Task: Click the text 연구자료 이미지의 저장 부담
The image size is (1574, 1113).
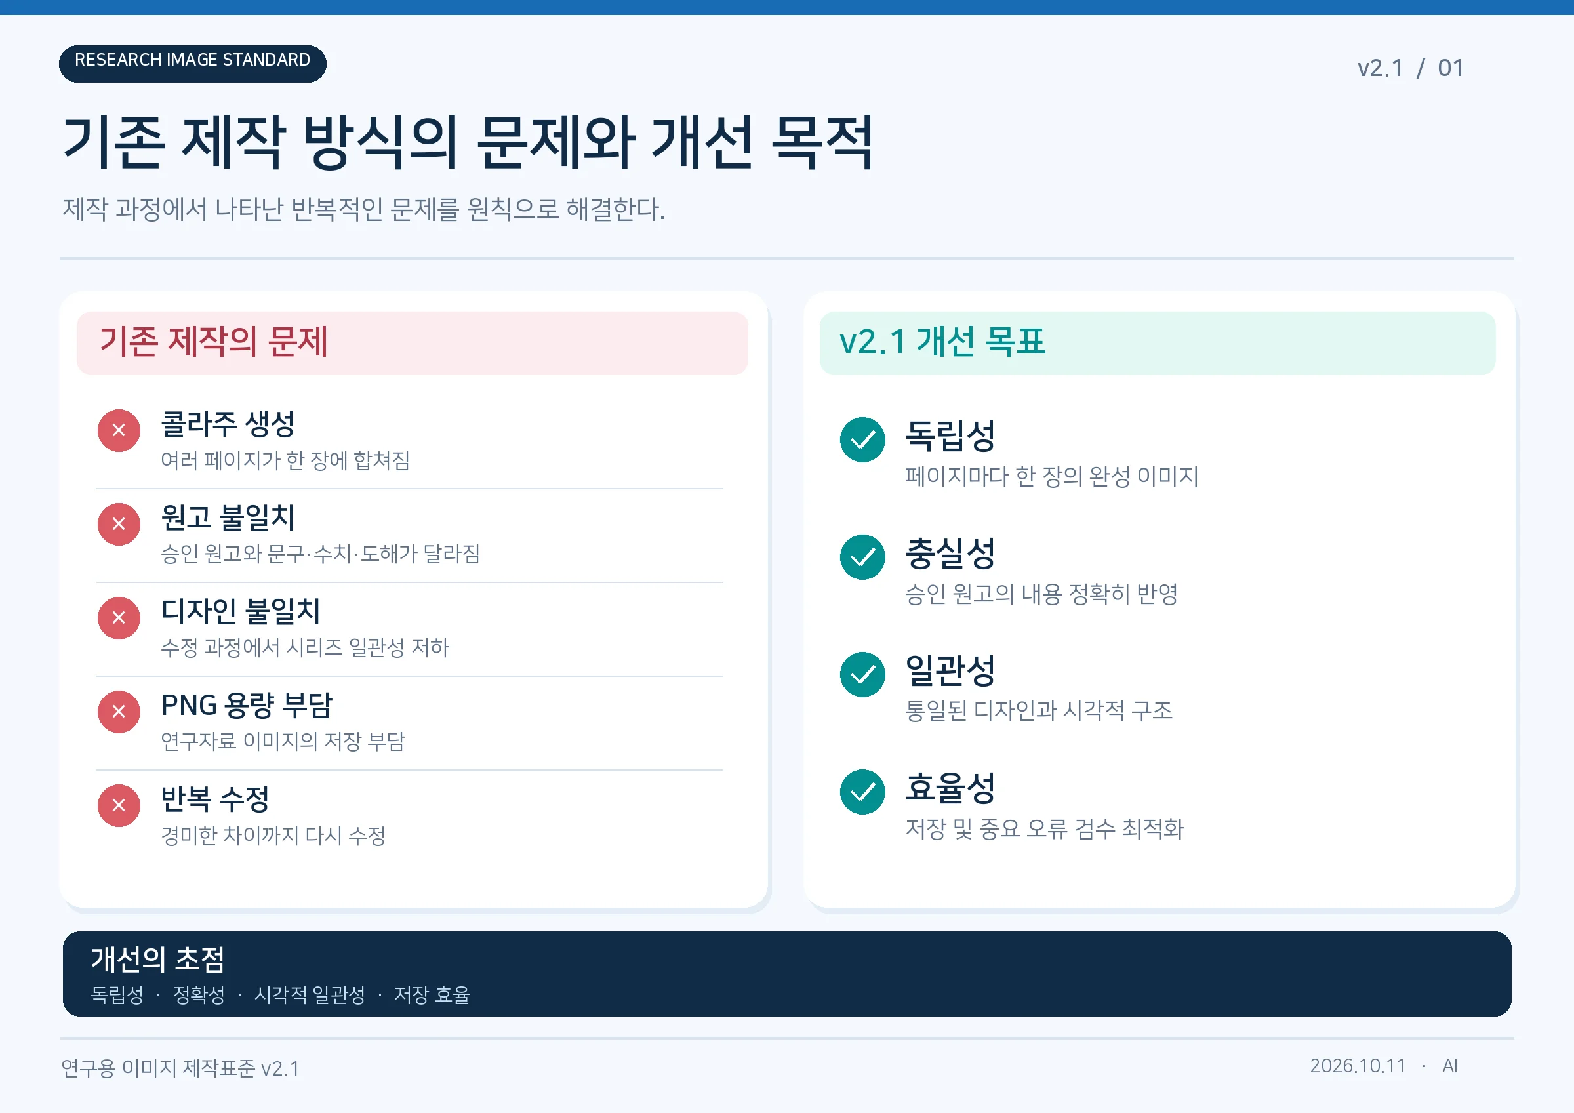Action: tap(283, 741)
